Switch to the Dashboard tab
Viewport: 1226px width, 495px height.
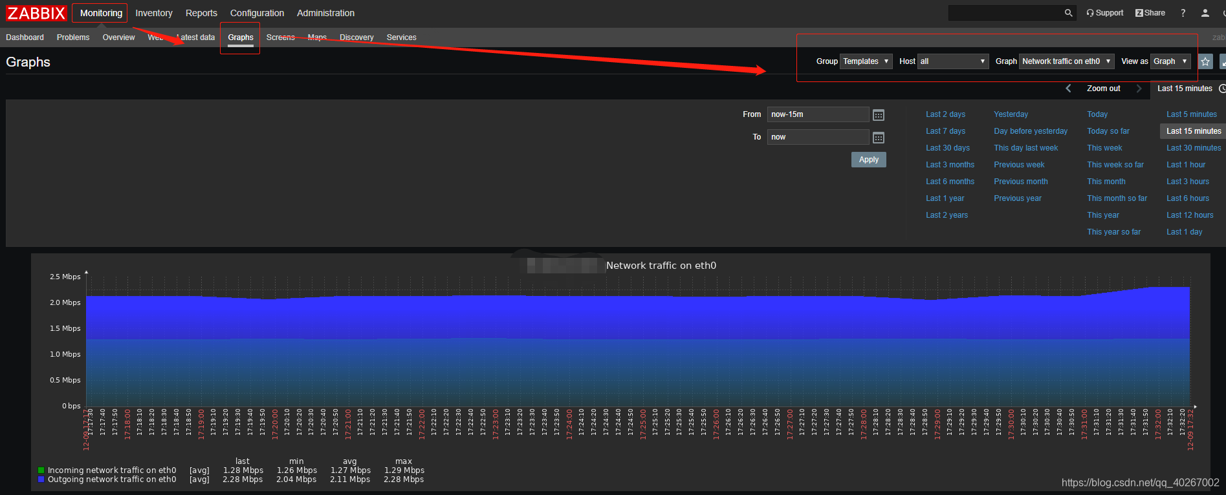coord(25,37)
